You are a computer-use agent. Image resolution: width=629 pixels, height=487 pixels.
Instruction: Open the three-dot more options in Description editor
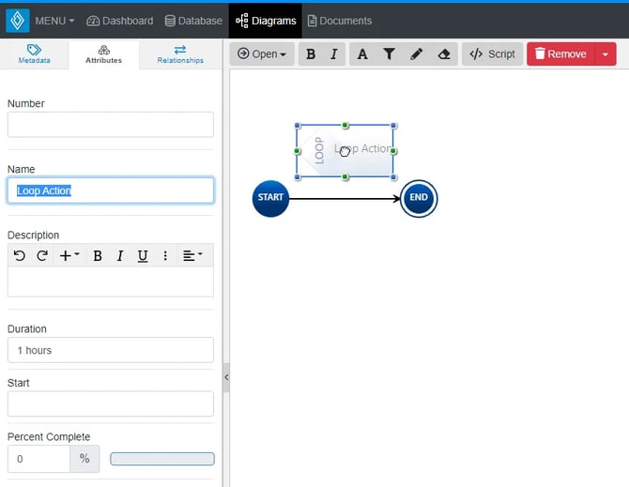click(x=165, y=256)
